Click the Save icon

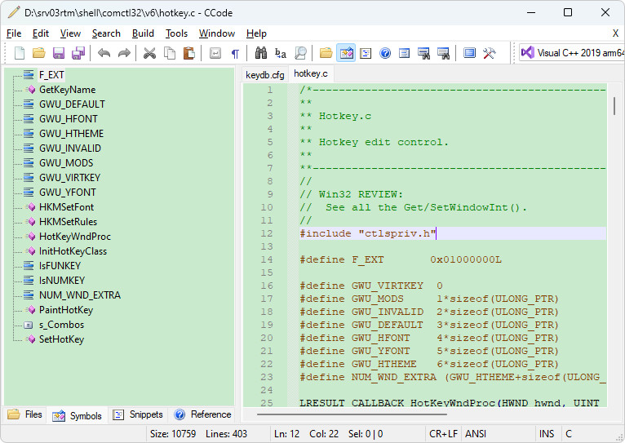pos(59,53)
